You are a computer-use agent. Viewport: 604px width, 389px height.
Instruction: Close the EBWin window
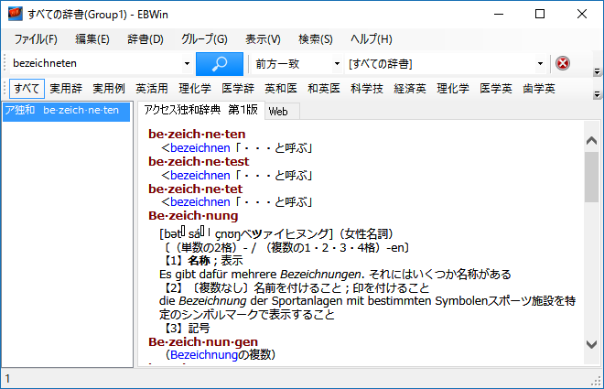pos(582,15)
